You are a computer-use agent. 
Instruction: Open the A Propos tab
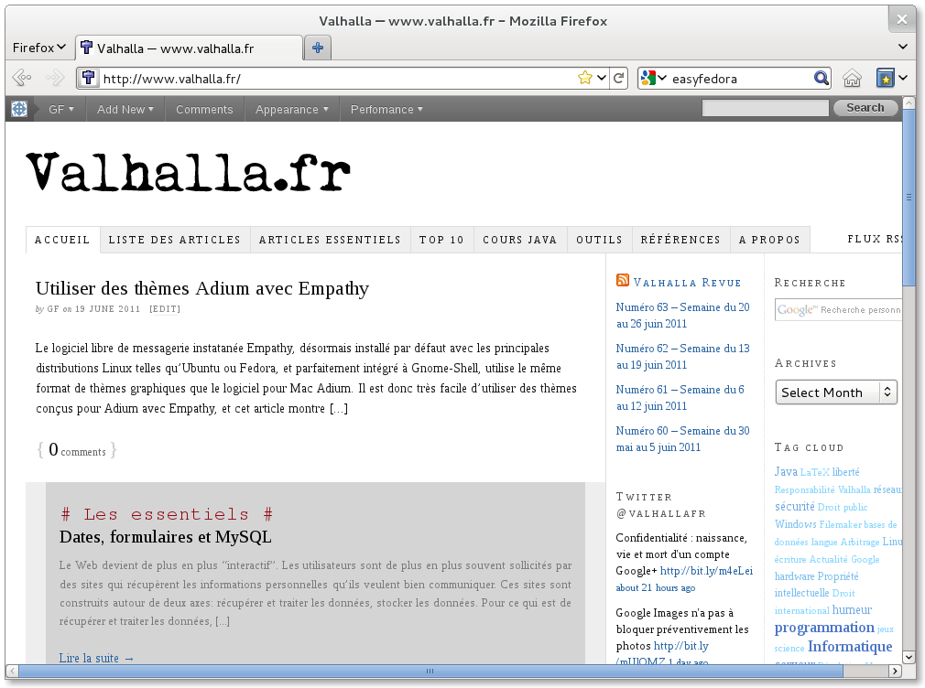click(770, 240)
